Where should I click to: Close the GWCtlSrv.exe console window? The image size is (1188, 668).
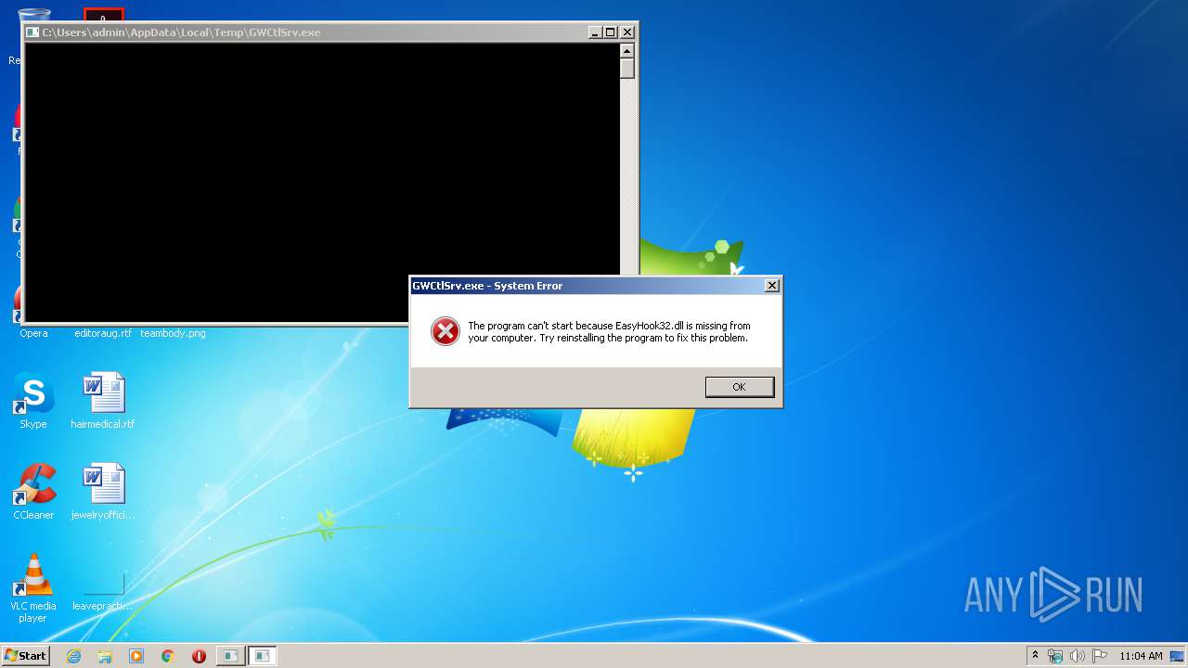(x=626, y=32)
